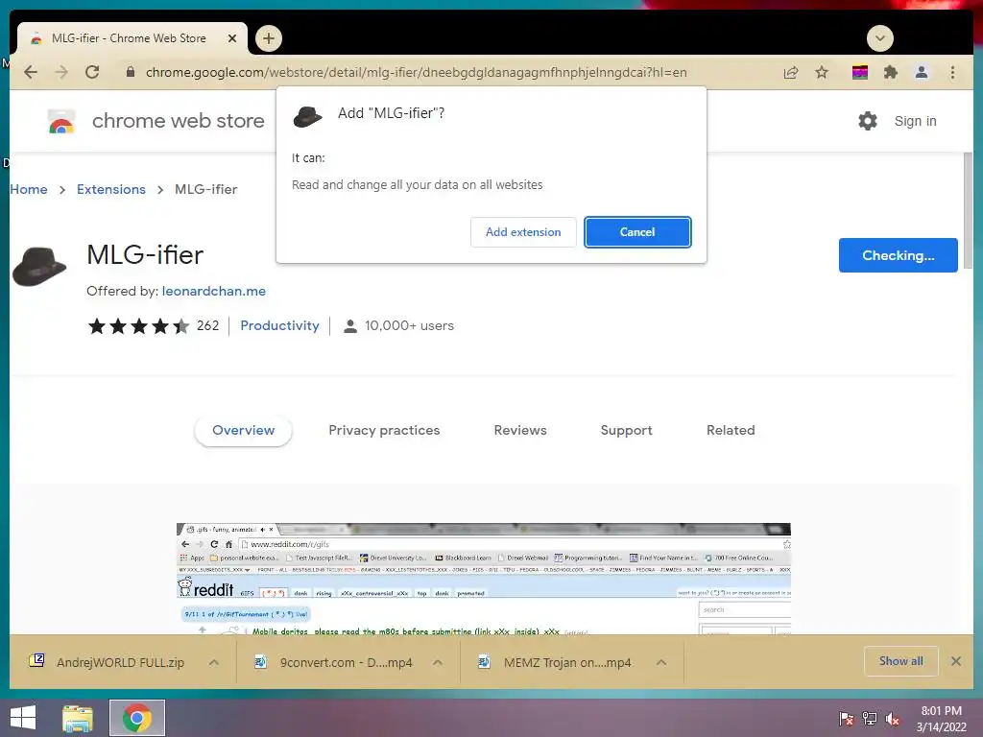Reload the Chrome Web Store page

coord(92,72)
